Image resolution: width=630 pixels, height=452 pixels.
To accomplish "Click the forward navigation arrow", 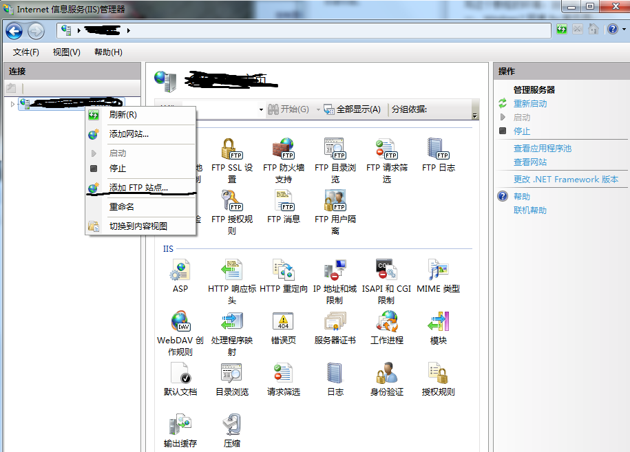I will coord(36,31).
